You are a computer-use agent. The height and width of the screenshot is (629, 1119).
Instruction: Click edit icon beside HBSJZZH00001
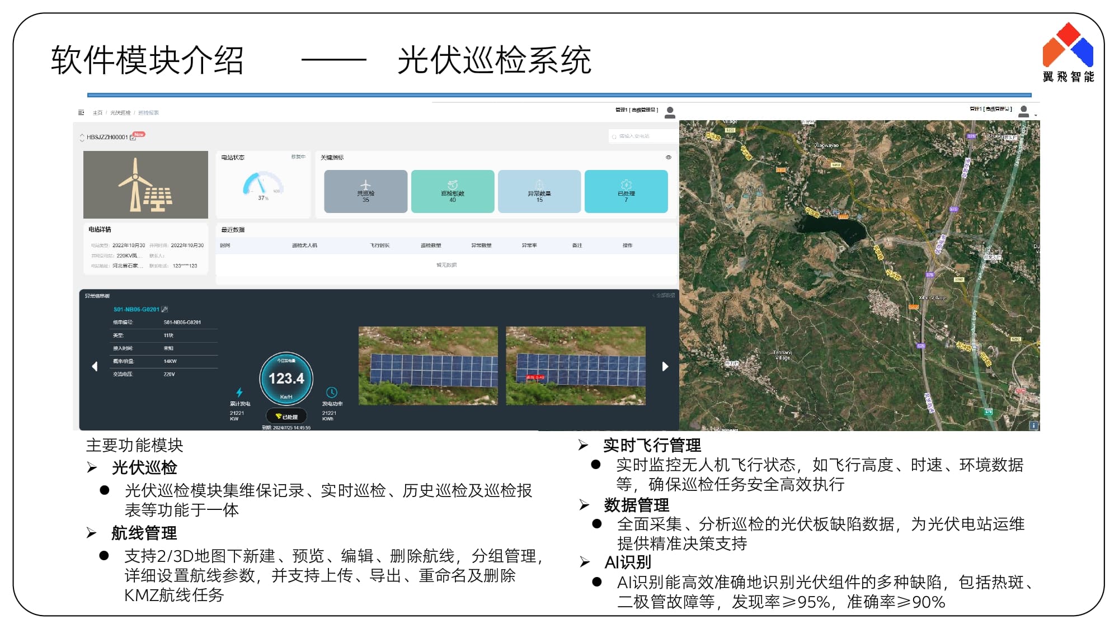(133, 138)
